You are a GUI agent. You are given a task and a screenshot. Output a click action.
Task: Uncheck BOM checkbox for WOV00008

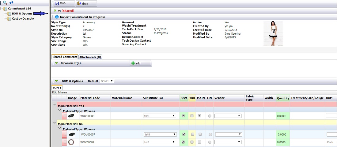coord(183,116)
